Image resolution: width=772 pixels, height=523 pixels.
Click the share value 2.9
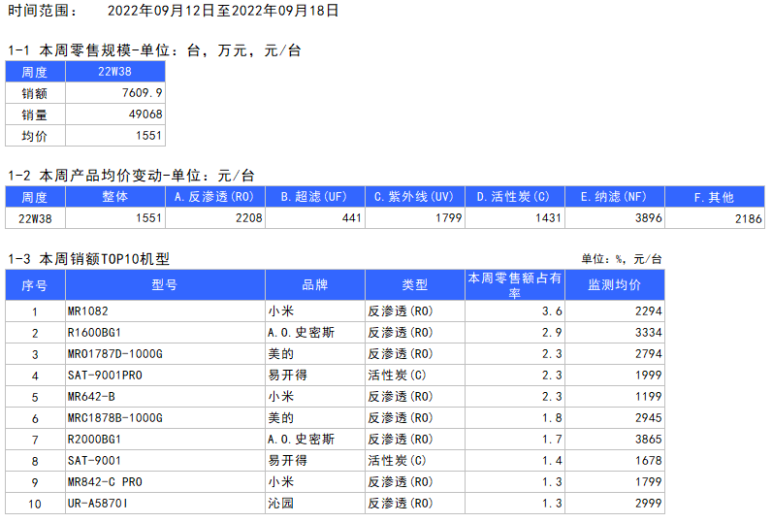[552, 333]
